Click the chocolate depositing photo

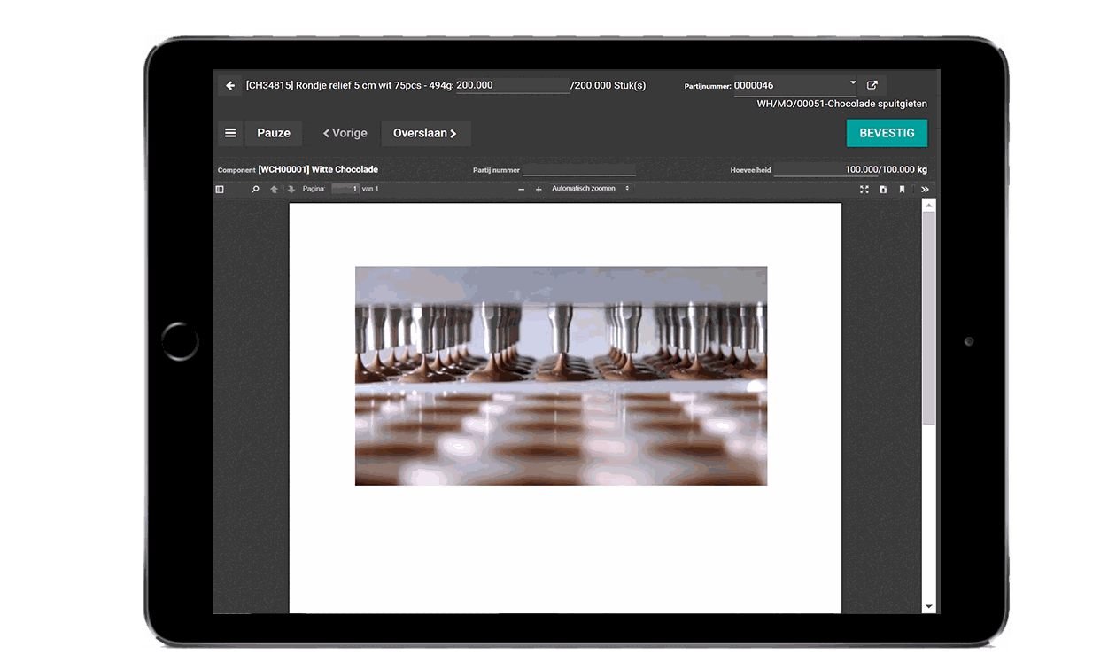tap(561, 376)
